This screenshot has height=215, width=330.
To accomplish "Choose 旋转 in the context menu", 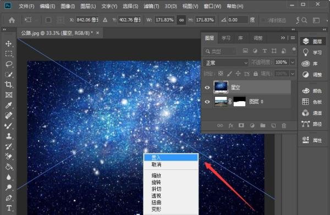I will point(171,182).
